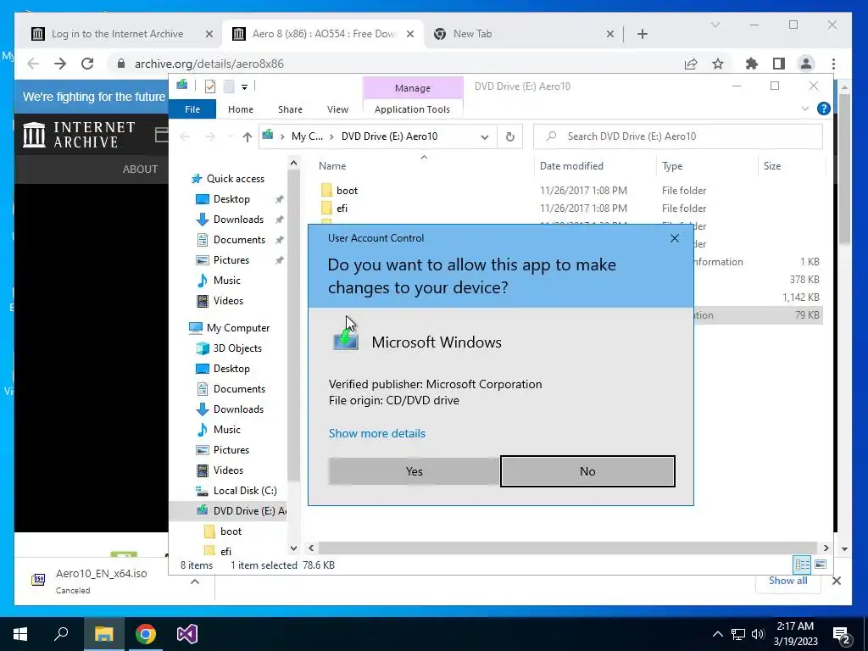868x651 pixels.
Task: Sort files by Name column
Action: (x=332, y=166)
